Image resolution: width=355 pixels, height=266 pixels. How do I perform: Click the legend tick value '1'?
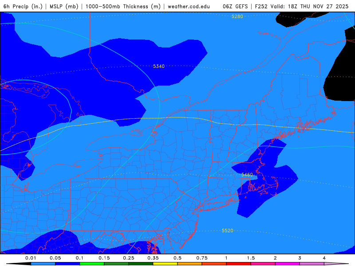coord(226,258)
